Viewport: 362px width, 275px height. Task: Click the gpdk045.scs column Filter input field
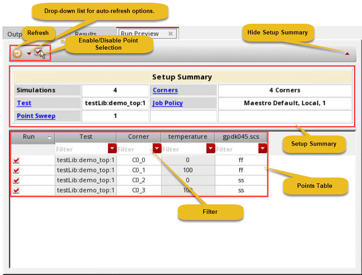tap(237, 149)
